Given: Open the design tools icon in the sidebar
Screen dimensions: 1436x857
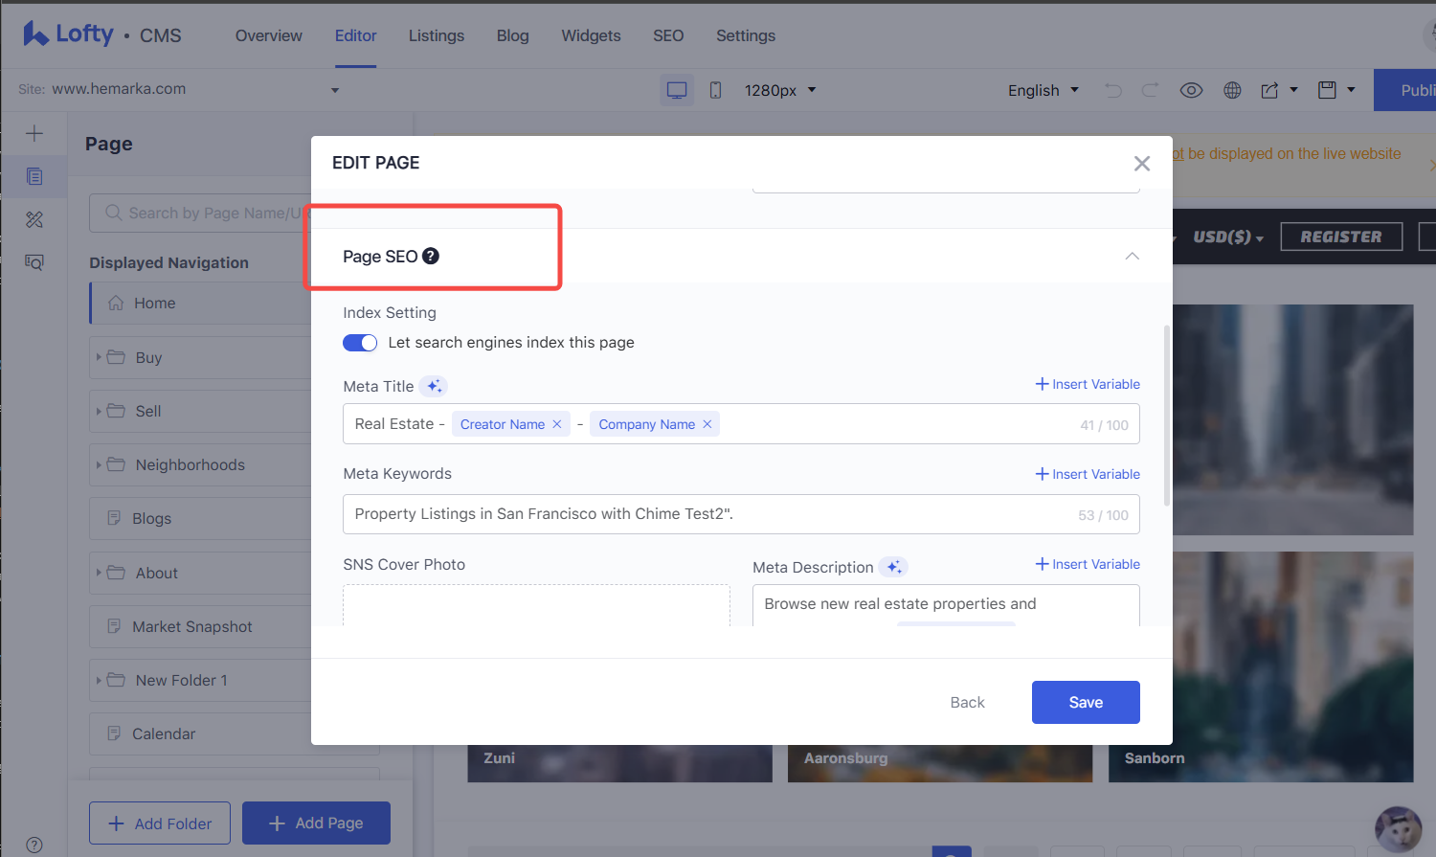Looking at the screenshot, I should (x=34, y=219).
